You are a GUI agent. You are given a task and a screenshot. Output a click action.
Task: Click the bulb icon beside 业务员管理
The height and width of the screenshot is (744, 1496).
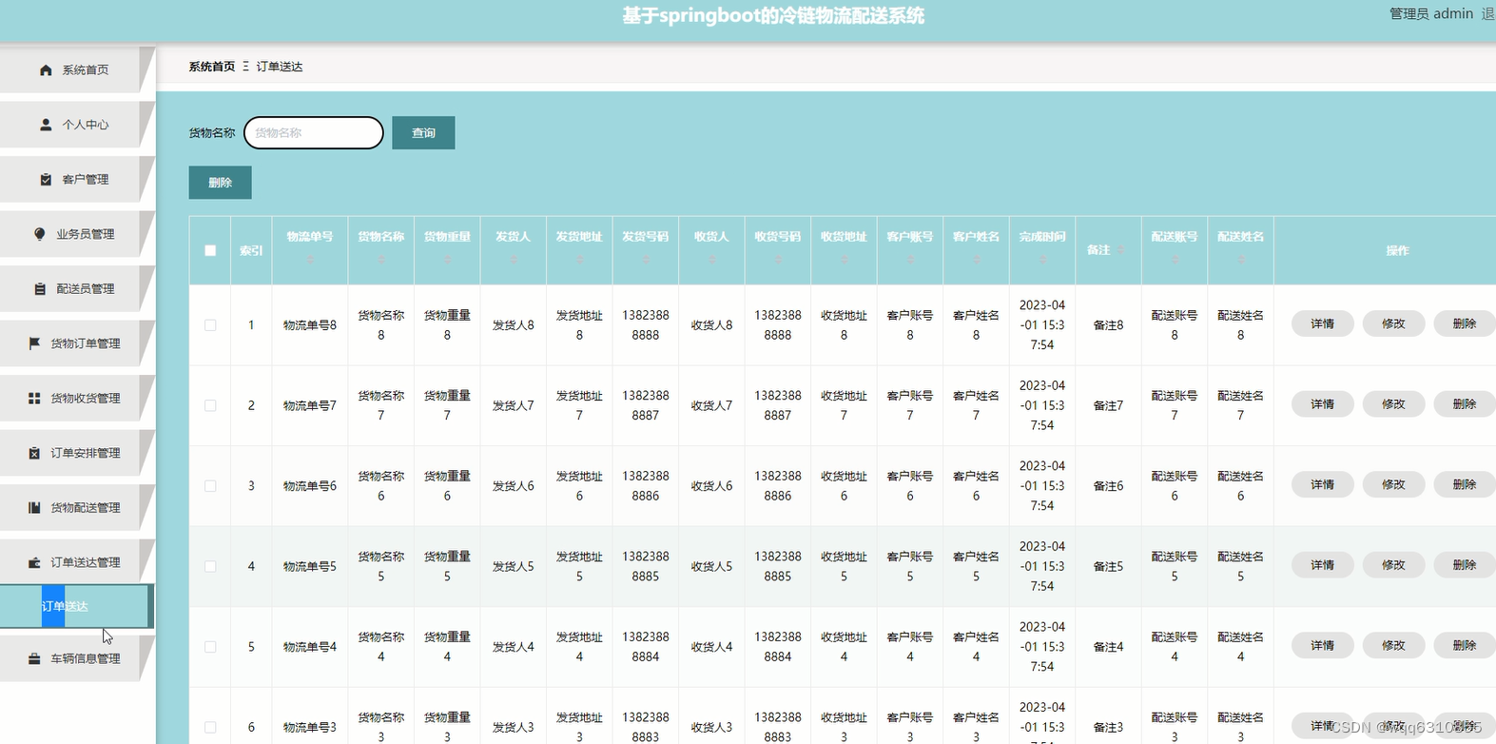point(40,234)
